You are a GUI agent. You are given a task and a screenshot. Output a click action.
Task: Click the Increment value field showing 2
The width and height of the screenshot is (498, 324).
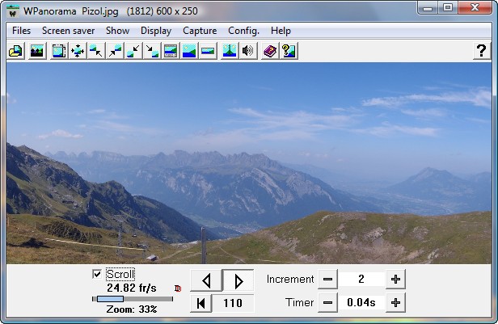(x=361, y=280)
